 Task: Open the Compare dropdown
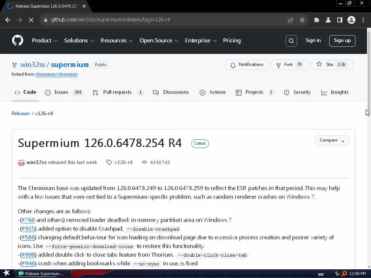coord(332,140)
